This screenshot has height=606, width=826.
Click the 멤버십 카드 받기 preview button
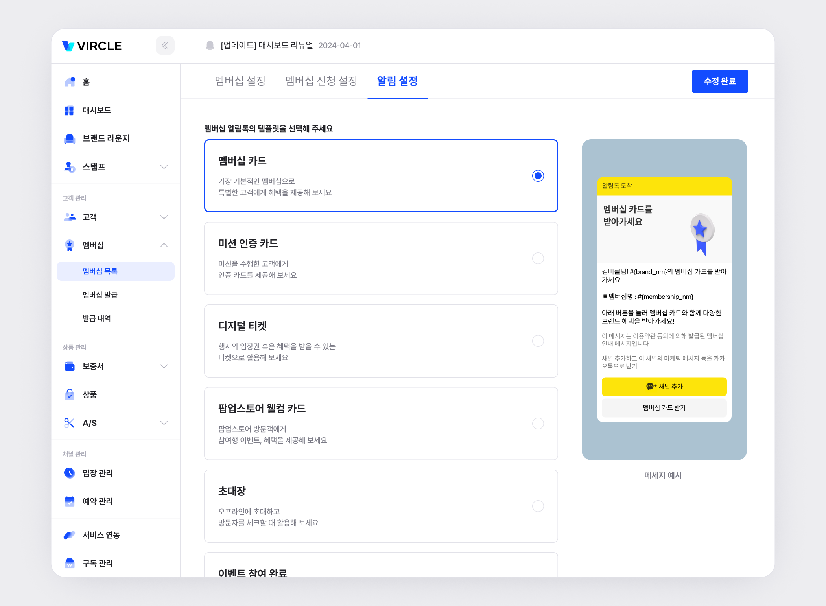(664, 408)
